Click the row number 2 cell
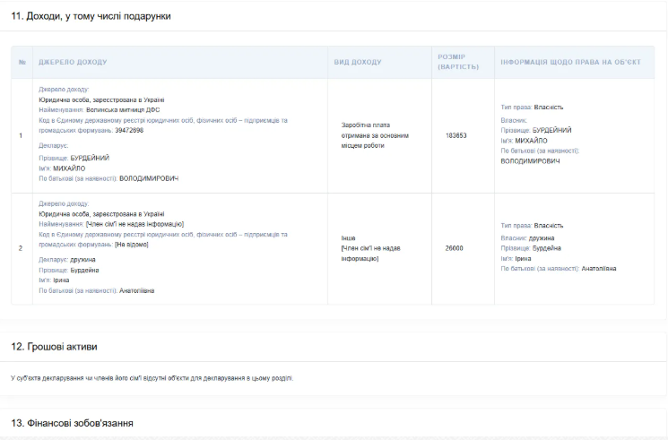Viewport: 668px width, 440px height. [x=21, y=248]
